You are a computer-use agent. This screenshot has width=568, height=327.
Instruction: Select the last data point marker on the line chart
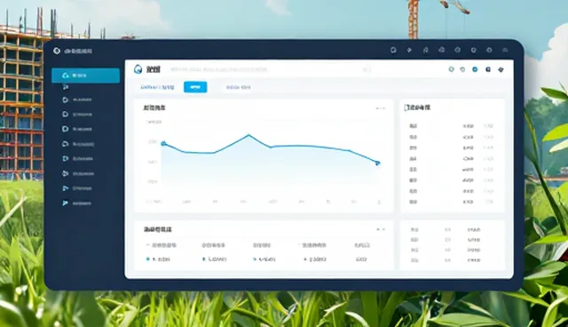377,163
